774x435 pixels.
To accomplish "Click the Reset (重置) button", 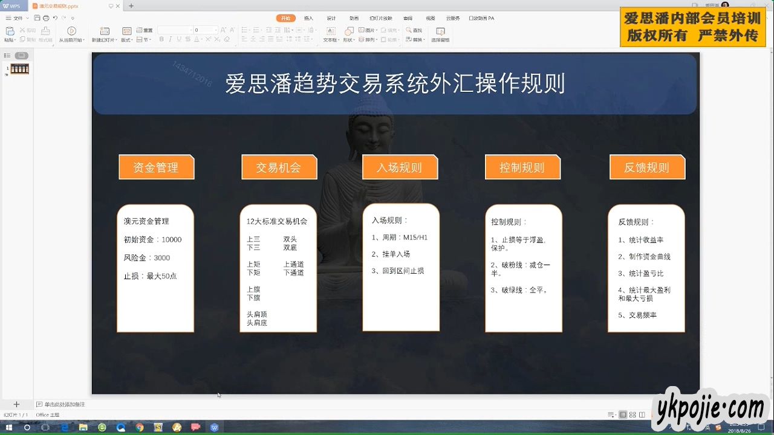I will coord(145,30).
